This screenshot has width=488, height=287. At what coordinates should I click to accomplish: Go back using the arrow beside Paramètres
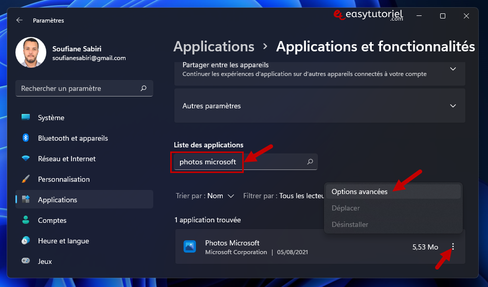coord(20,20)
